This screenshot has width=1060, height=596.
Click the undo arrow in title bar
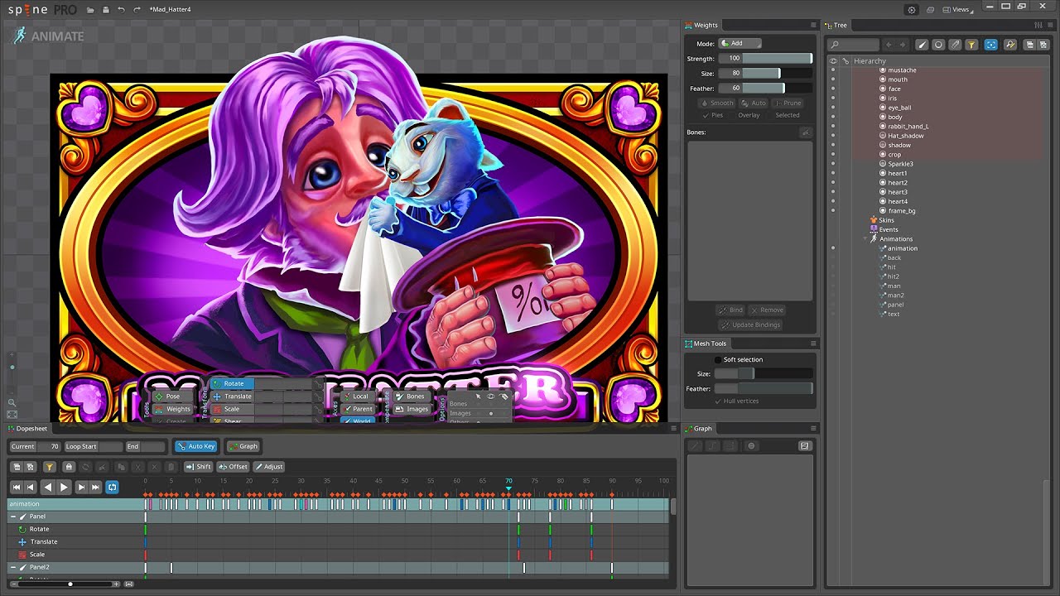point(121,10)
